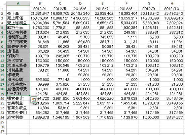The height and width of the screenshot is (135, 185).
Task: Click the 2012/4 header cell
Action: point(40,9)
